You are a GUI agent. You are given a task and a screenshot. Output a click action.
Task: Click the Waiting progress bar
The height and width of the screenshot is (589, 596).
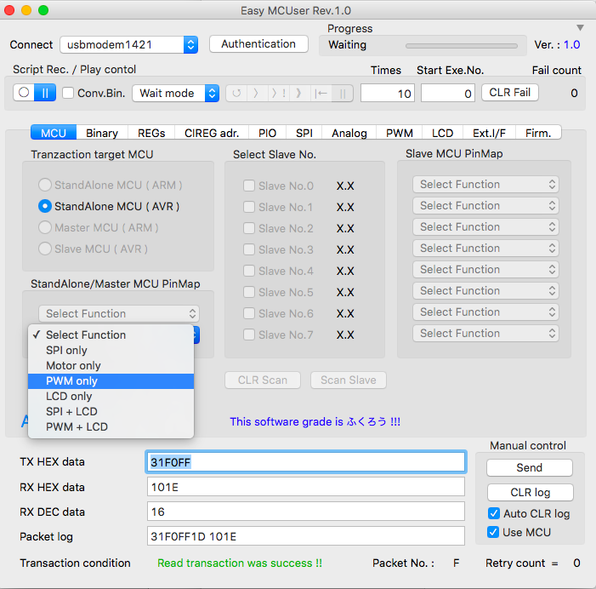point(462,46)
